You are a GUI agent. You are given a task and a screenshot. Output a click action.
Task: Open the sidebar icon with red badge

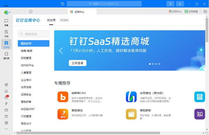[6, 97]
